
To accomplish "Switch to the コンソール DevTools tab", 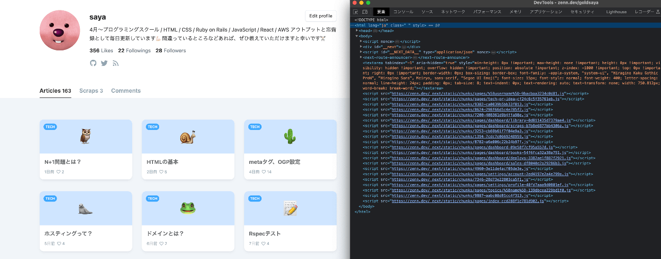I will [x=403, y=12].
